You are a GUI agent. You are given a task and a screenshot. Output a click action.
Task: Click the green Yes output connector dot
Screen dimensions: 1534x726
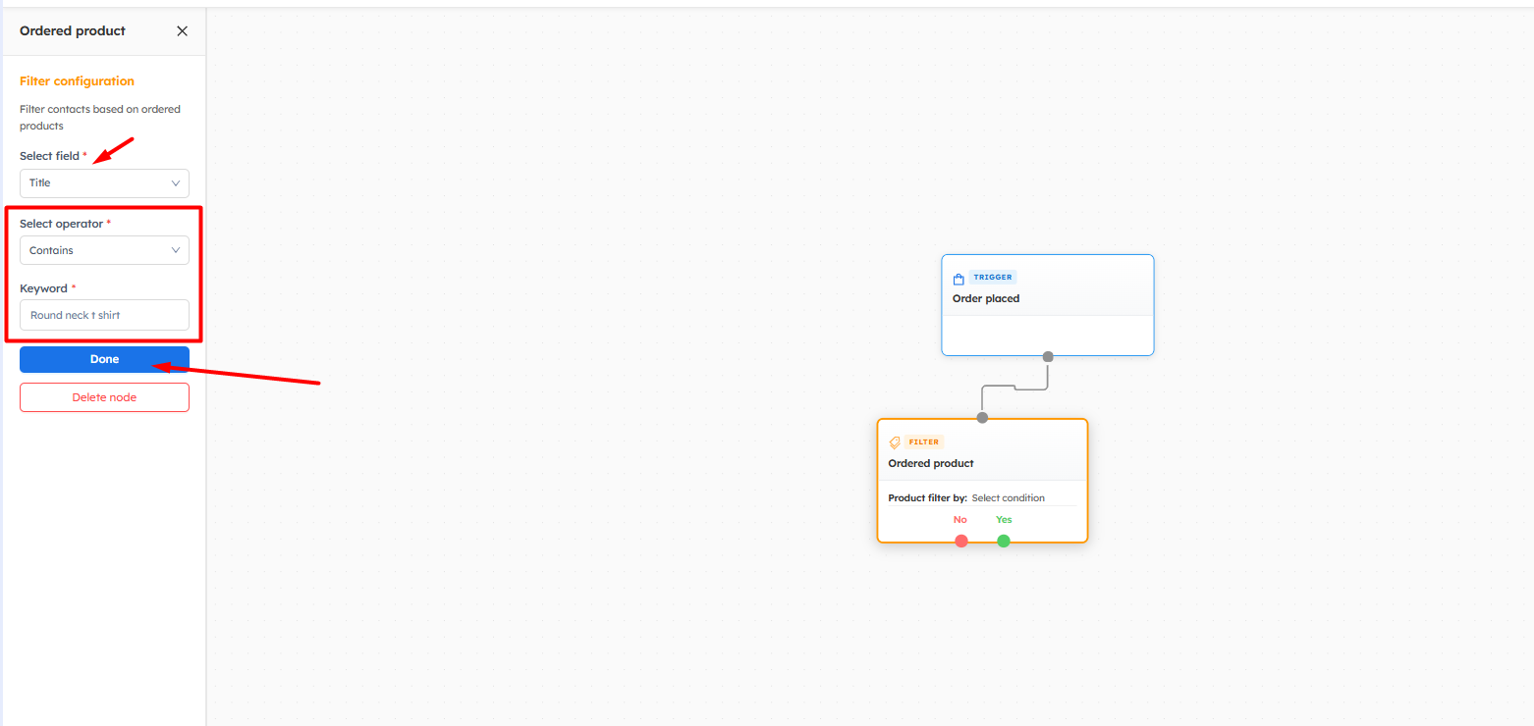[x=1003, y=541]
